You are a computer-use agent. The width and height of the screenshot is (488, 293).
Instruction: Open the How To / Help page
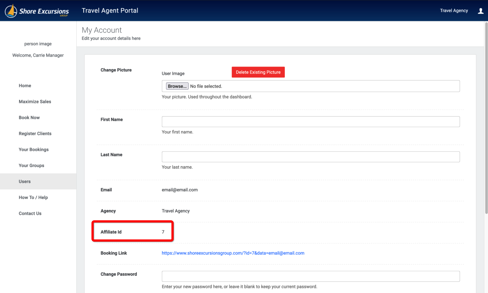tap(33, 198)
